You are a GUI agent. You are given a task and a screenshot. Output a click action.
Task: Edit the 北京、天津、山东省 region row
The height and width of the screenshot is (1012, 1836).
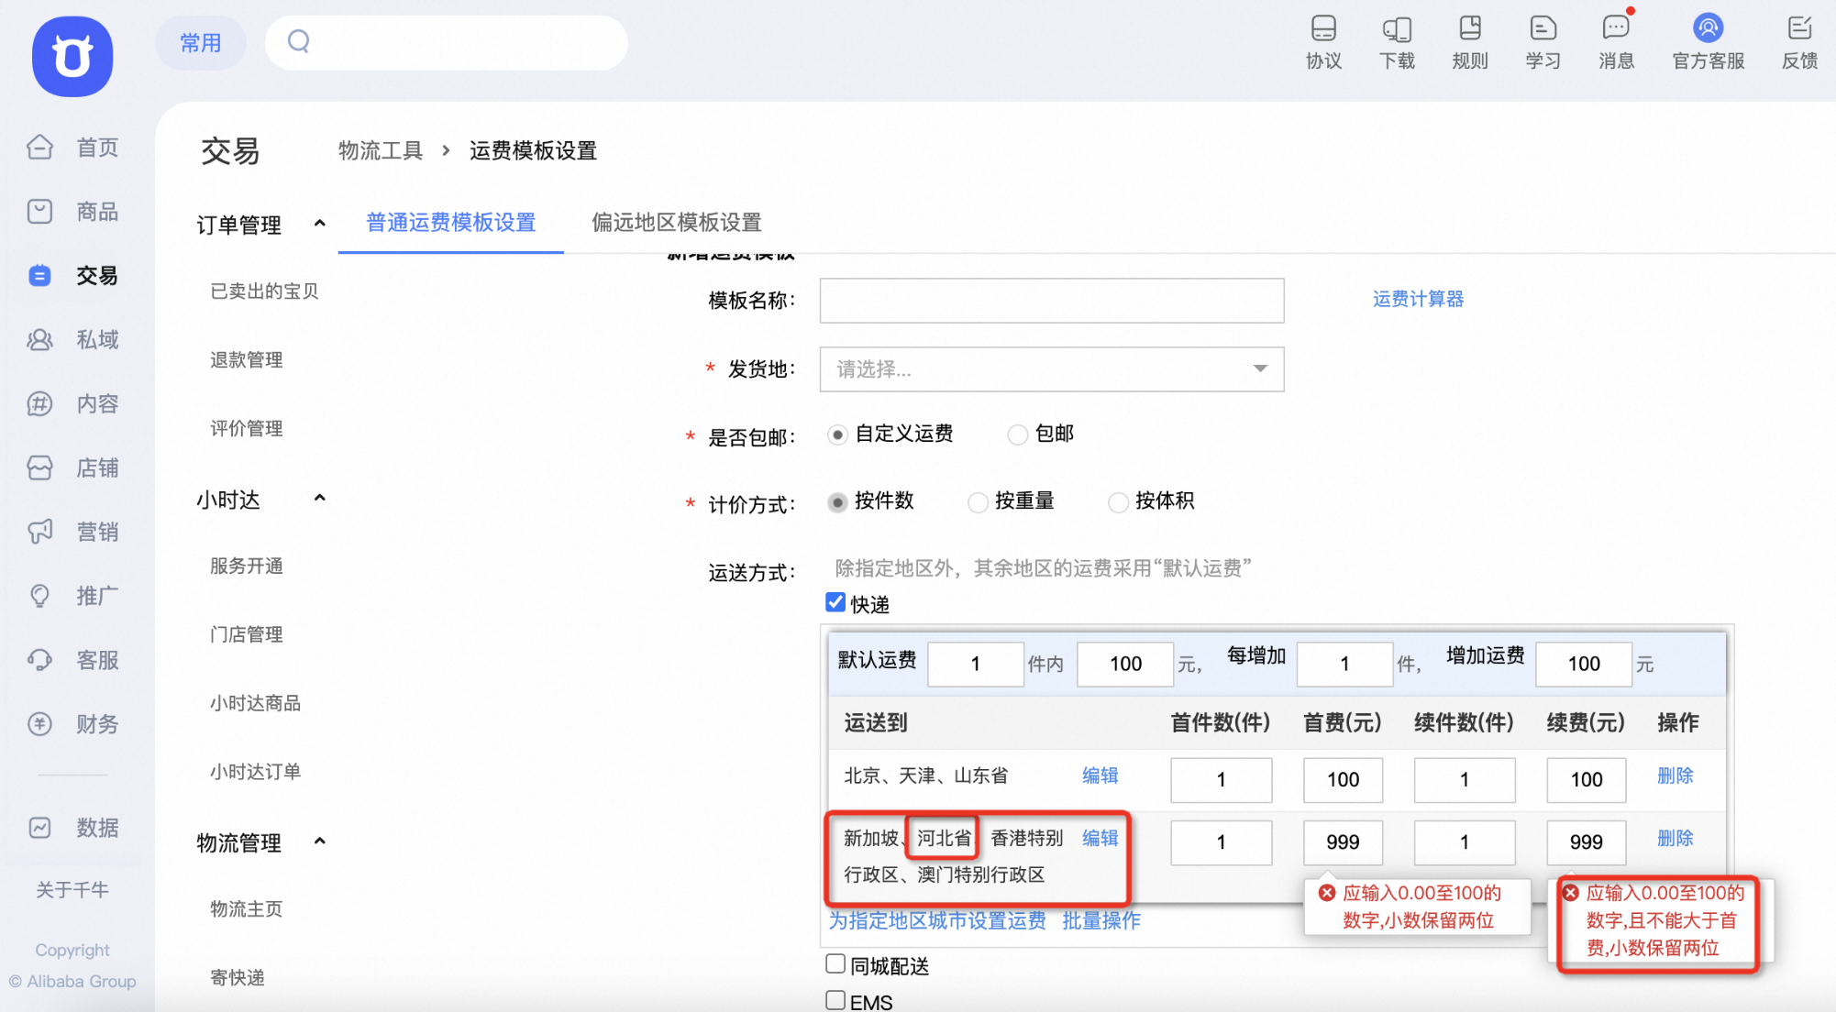(1100, 776)
